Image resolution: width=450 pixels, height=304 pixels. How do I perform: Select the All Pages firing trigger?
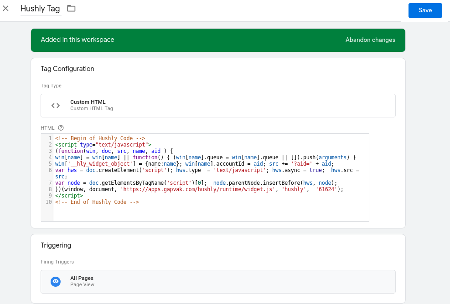[x=218, y=282]
